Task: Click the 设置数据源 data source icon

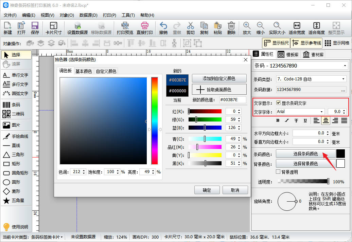Action: click(77, 28)
